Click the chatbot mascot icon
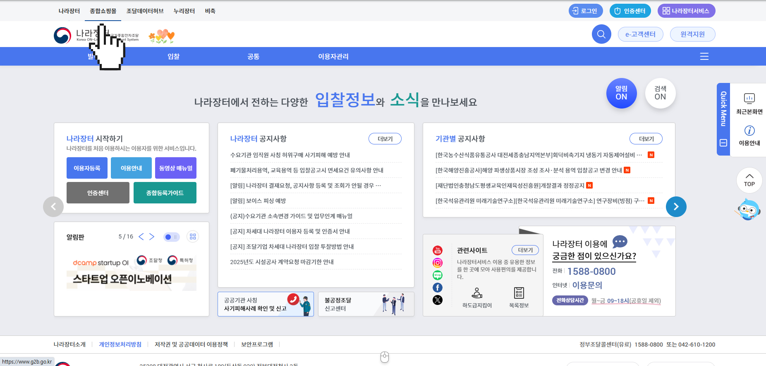766x366 pixels. (x=748, y=209)
